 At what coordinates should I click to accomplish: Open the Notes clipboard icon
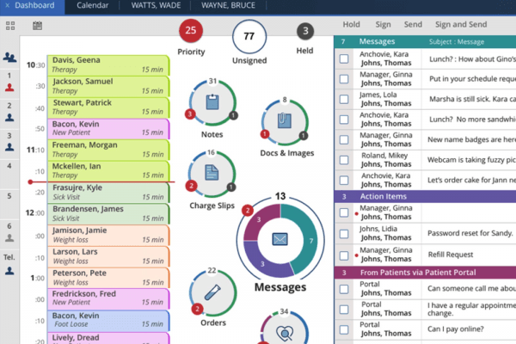click(x=212, y=103)
